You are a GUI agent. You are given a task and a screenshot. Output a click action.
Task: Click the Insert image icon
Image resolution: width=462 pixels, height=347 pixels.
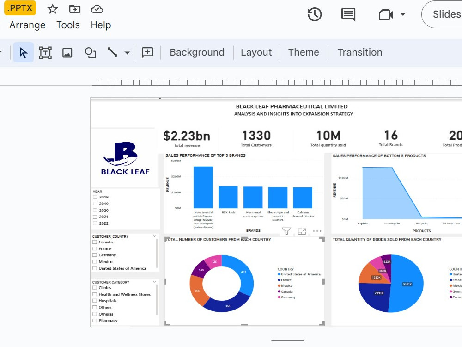click(x=67, y=53)
